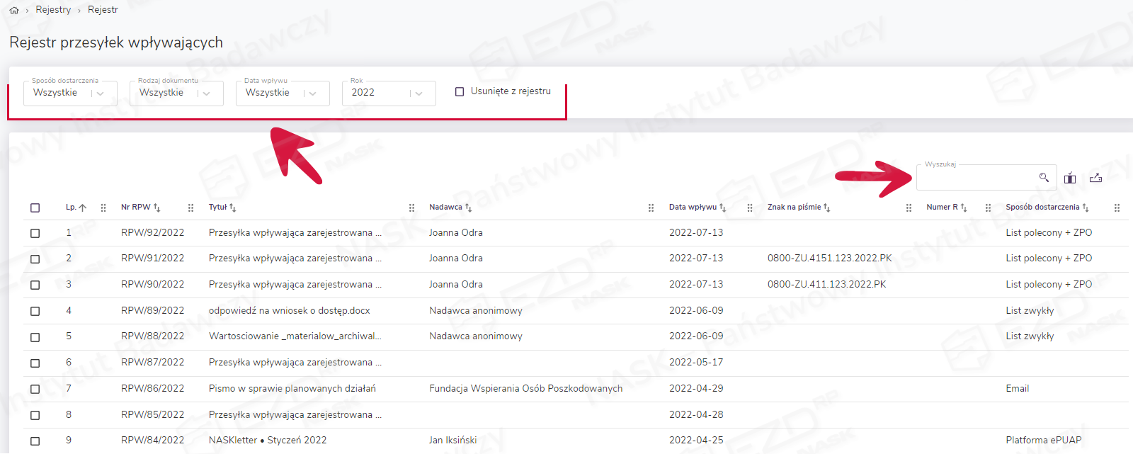This screenshot has height=454, width=1133.
Task: Open the column chooser icon
Action: (1070, 178)
